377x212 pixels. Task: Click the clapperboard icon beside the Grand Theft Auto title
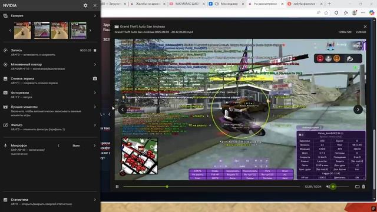coord(117,26)
